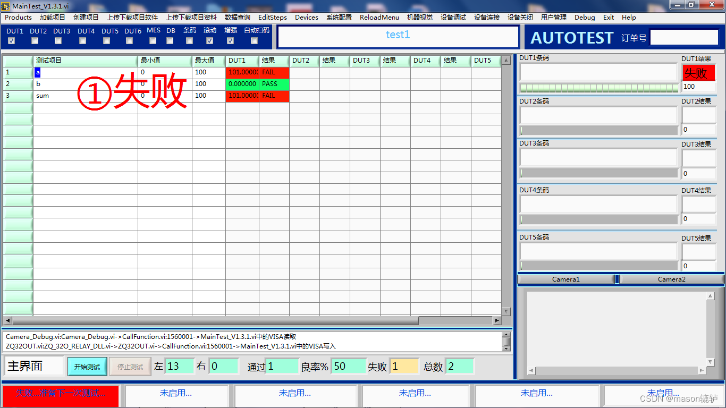This screenshot has height=408, width=726.
Task: Enable the 自动扫码 checkbox
Action: click(x=255, y=40)
